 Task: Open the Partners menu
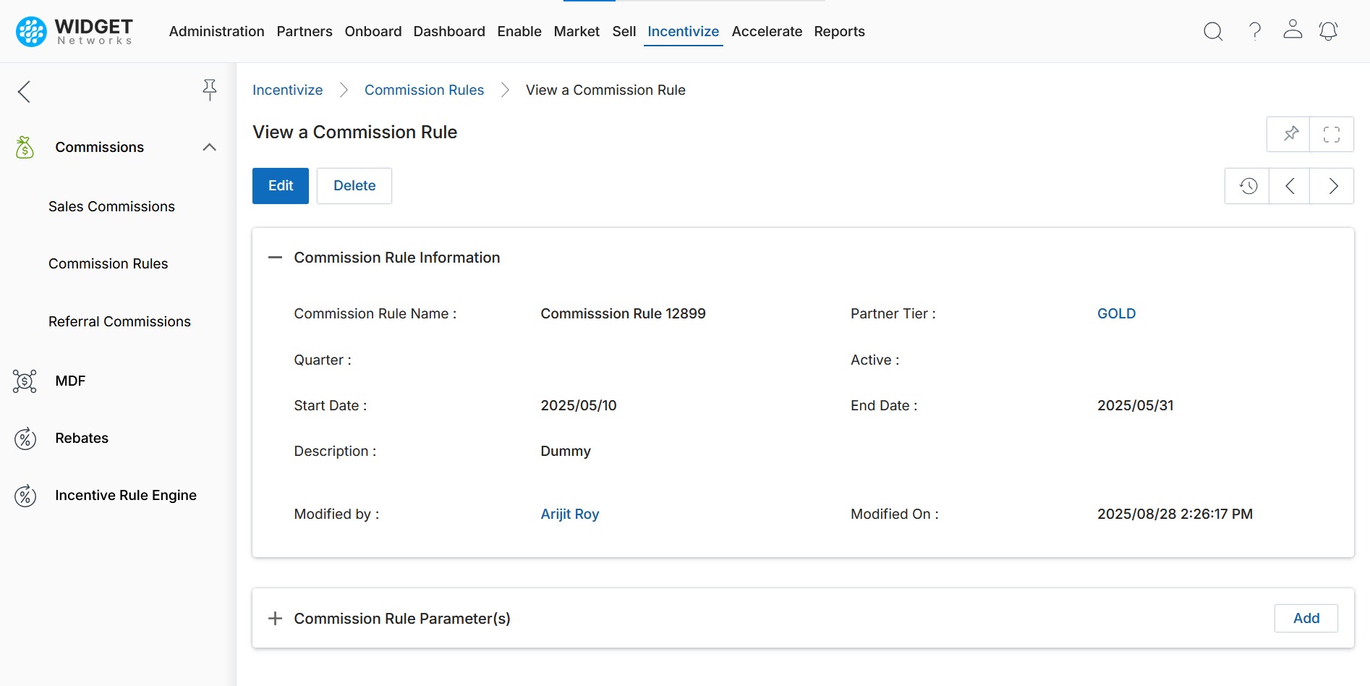pyautogui.click(x=305, y=31)
